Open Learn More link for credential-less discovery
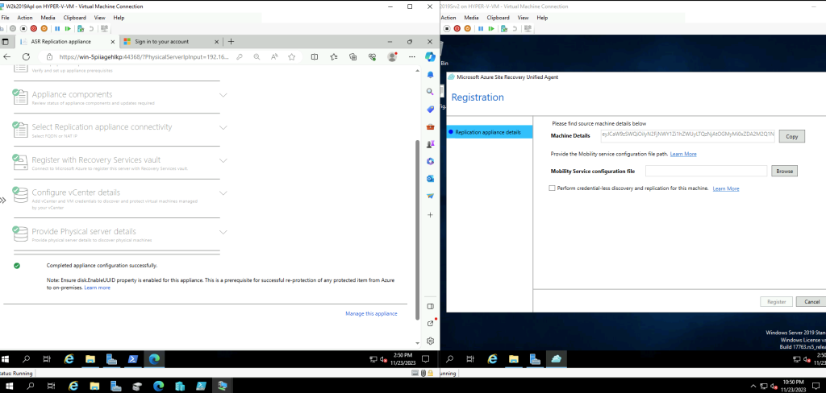The height and width of the screenshot is (393, 826). (726, 188)
